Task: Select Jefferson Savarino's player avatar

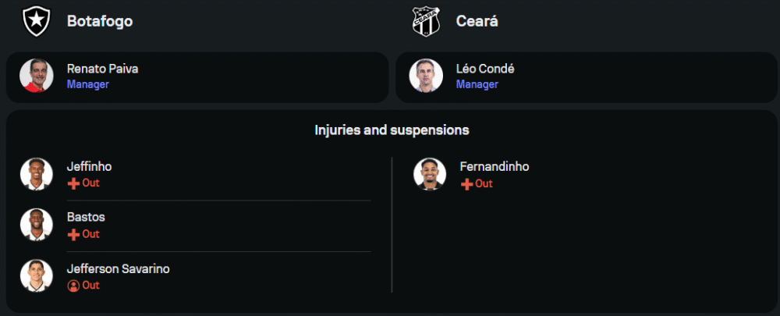Action: [37, 275]
